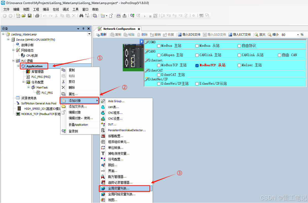Viewport: 308px width, 203px height.
Task: Click the 任务配置 icon in the device tree
Action: click(28, 82)
